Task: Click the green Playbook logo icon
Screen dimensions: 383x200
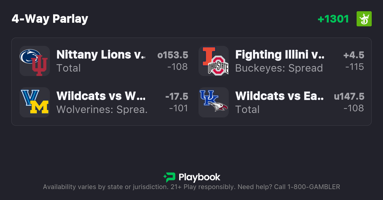Action: [x=169, y=177]
